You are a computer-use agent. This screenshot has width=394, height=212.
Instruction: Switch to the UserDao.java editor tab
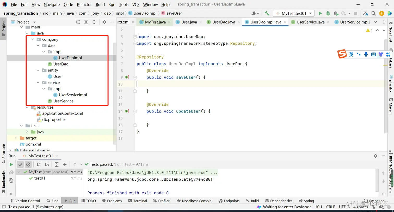(x=224, y=22)
